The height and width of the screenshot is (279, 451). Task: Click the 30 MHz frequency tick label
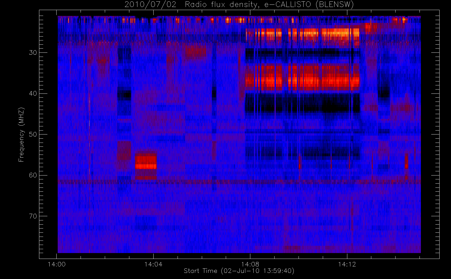point(33,53)
